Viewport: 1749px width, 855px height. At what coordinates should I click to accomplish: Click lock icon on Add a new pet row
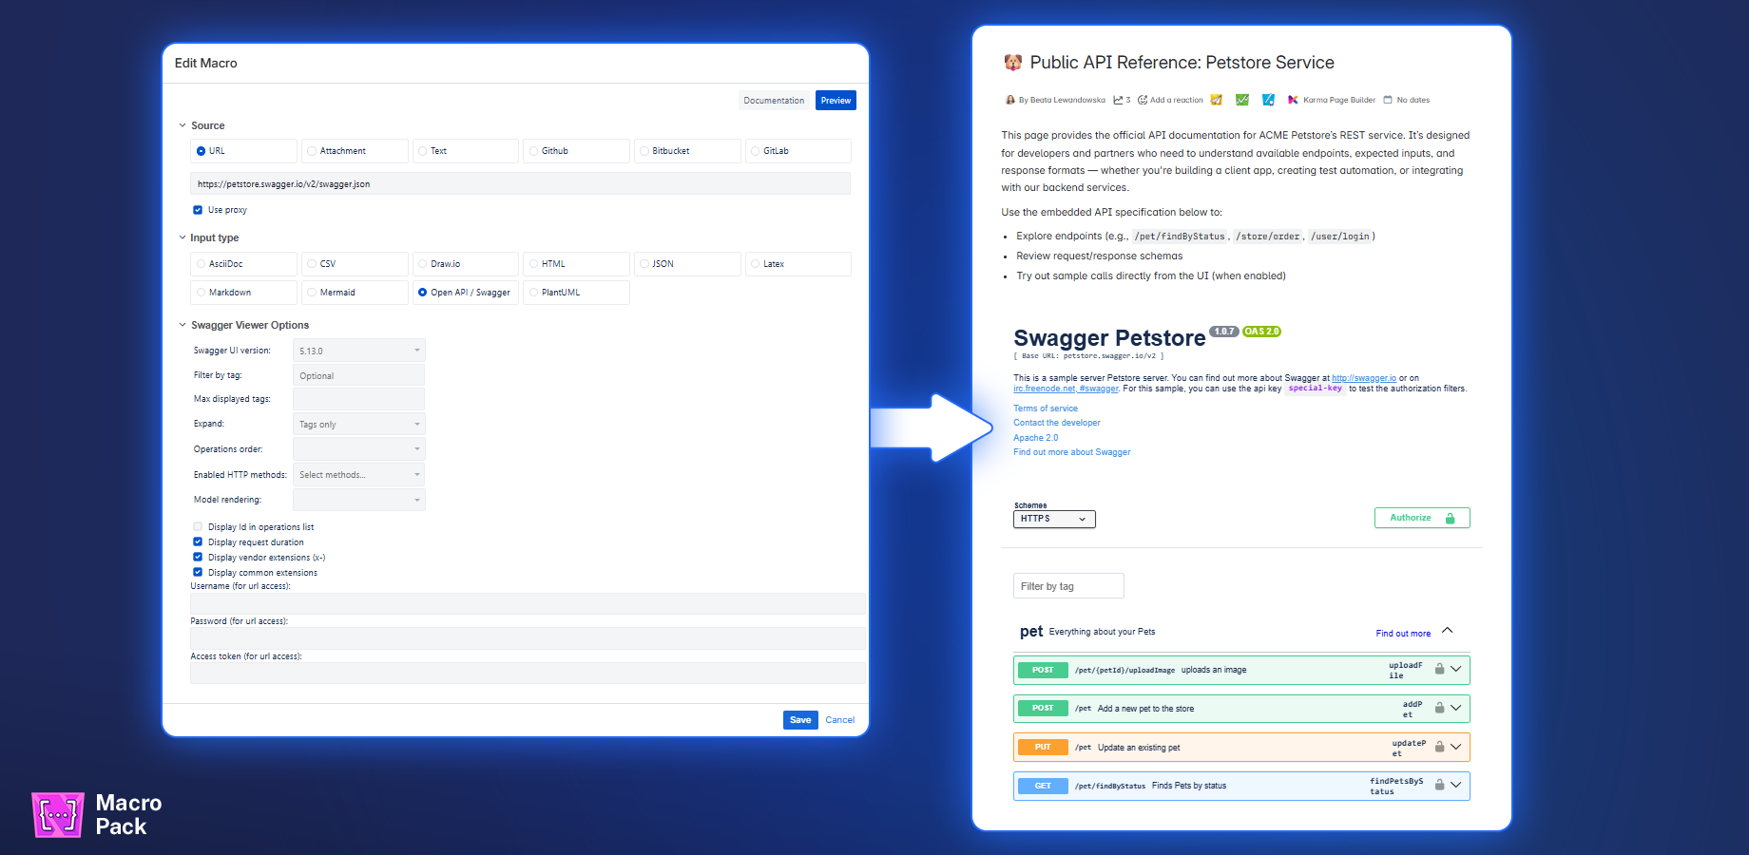[1439, 708]
